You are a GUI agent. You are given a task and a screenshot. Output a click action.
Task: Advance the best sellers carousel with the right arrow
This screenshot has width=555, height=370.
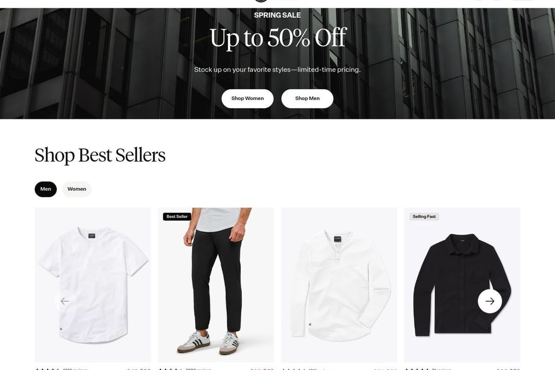[x=489, y=301]
